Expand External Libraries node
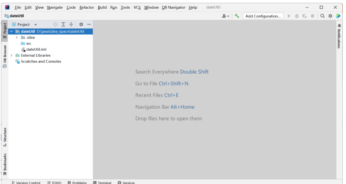The height and width of the screenshot is (184, 346). pyautogui.click(x=11, y=55)
